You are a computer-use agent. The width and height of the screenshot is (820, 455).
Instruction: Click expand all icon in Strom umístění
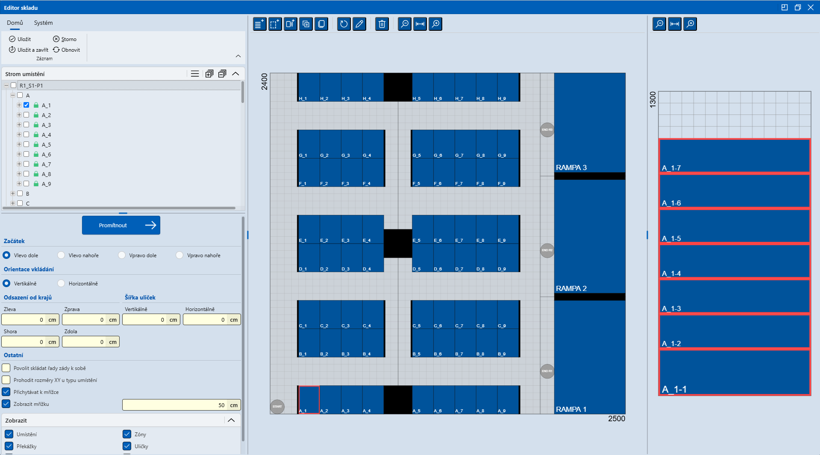point(209,74)
